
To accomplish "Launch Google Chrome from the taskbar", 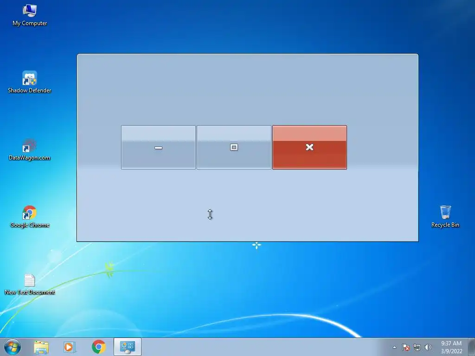I will 99,347.
